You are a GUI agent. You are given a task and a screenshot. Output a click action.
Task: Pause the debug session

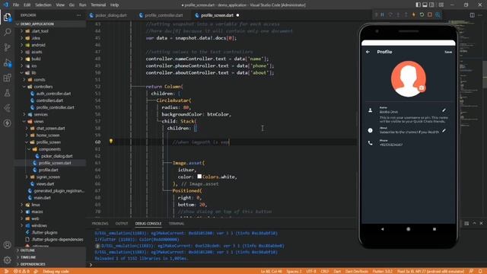[382, 15]
